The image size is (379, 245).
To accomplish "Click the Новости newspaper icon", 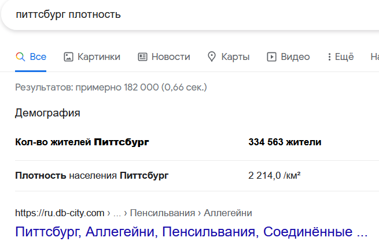I will point(142,57).
